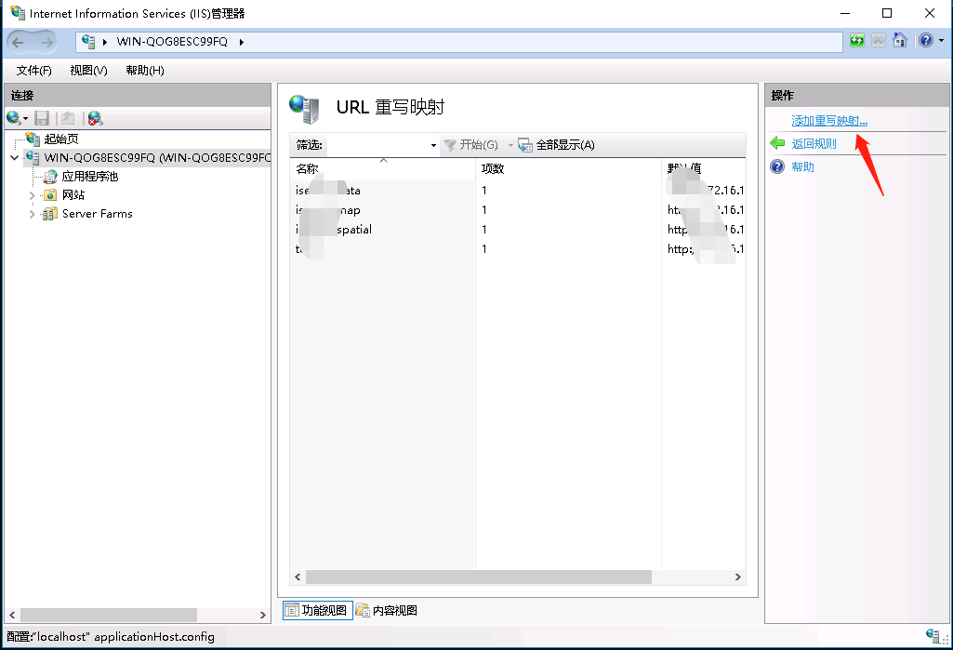Select the WIN-QOG8ESC99FQ server node in tree

(157, 157)
